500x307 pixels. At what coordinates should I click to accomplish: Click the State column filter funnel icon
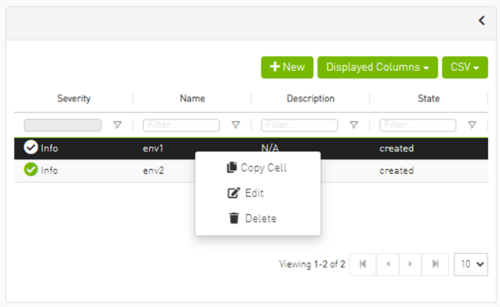[x=472, y=125]
